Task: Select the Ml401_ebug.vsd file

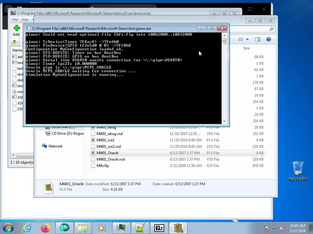Action: click(177, 134)
